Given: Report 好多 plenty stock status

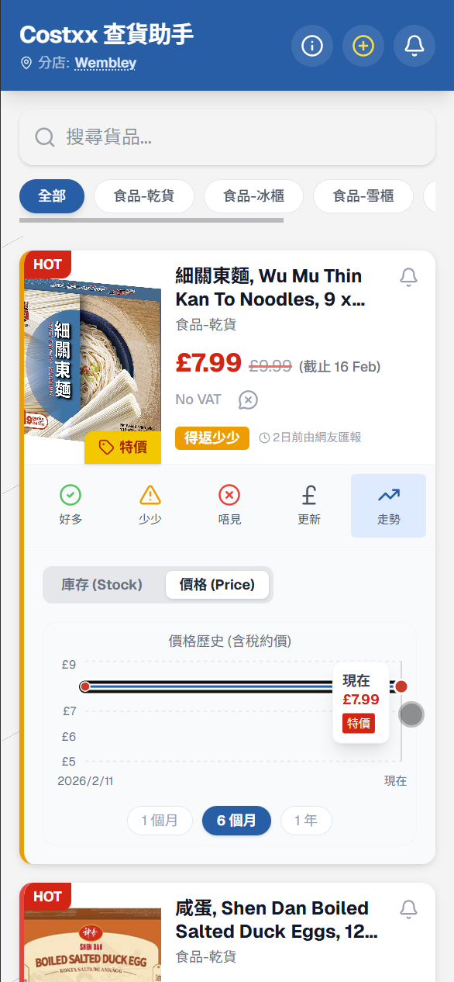Looking at the screenshot, I should point(71,505).
